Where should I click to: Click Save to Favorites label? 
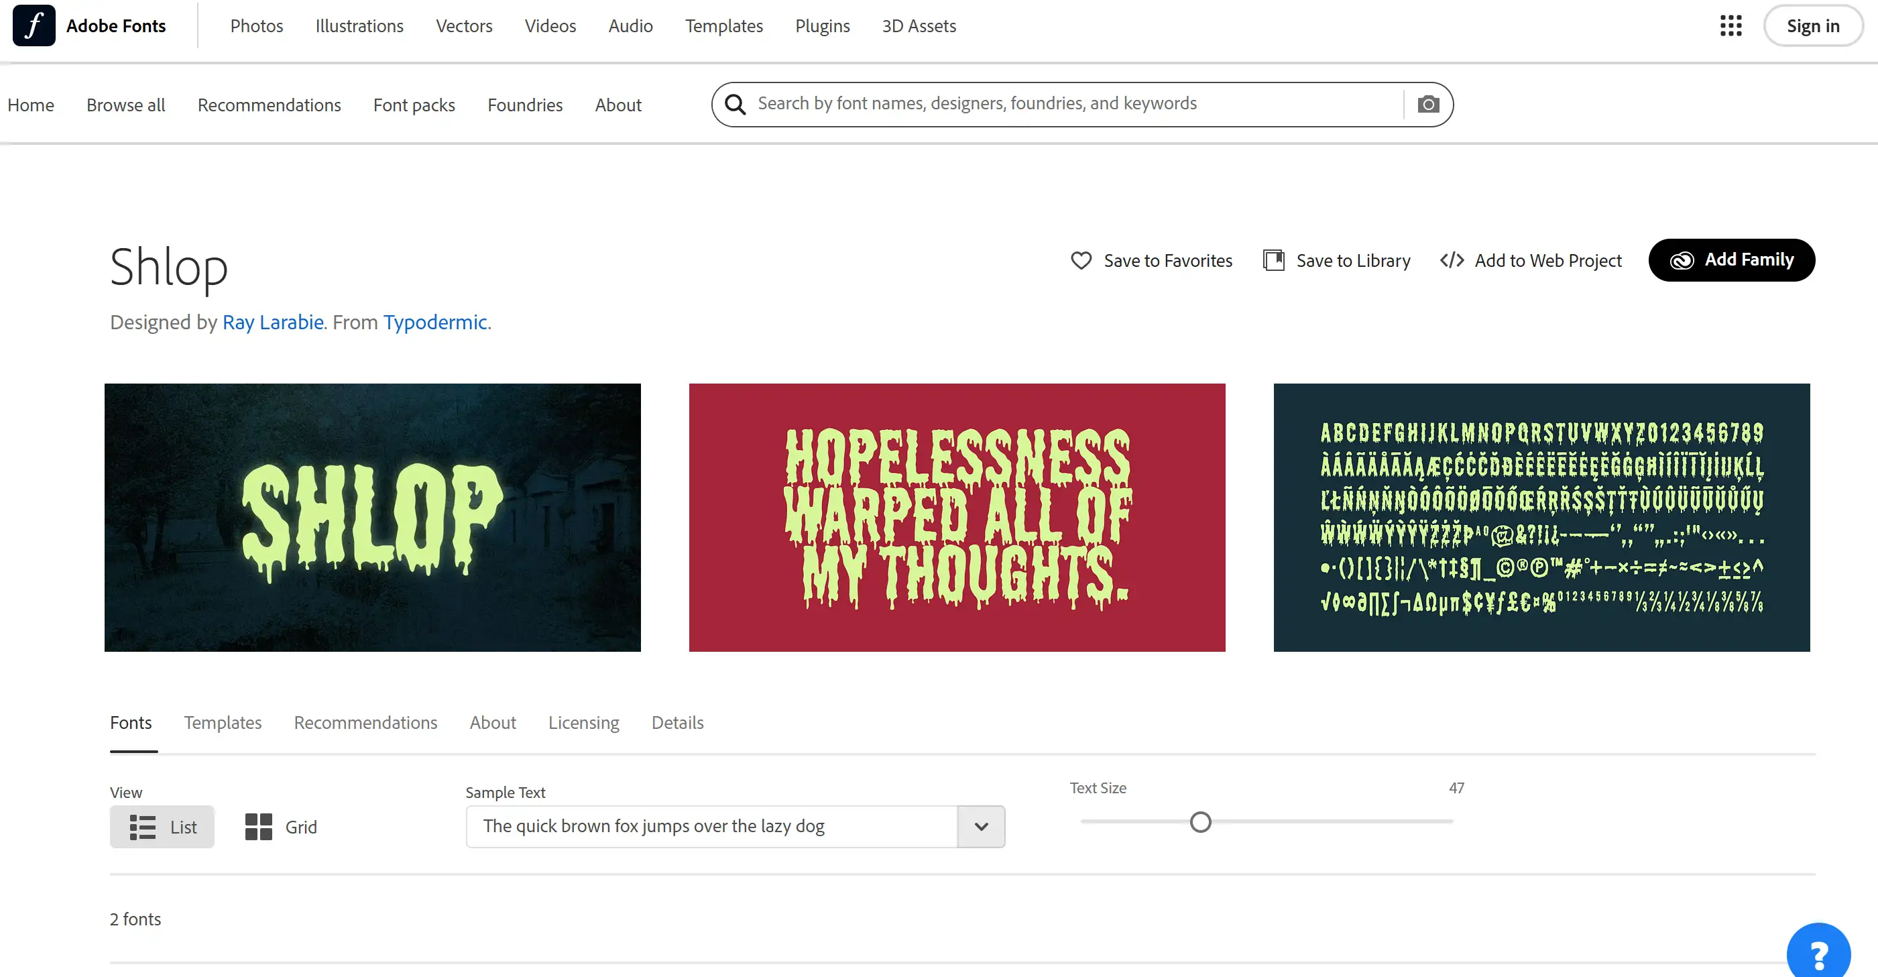pyautogui.click(x=1168, y=260)
